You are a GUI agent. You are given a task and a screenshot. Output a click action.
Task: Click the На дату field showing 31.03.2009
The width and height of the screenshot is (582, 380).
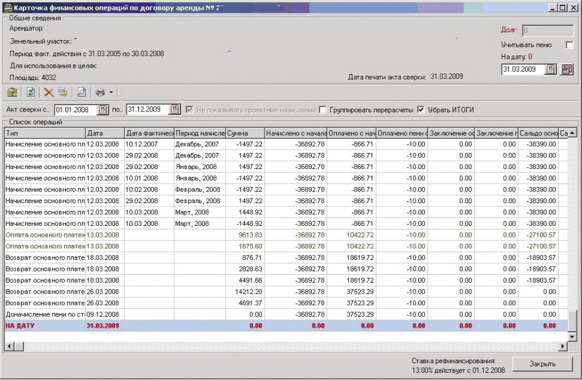(524, 69)
